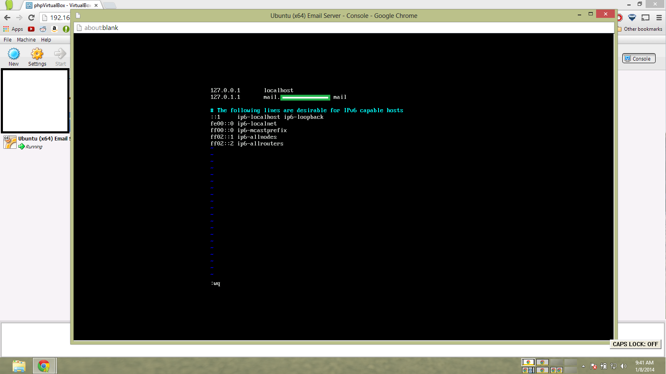
Task: Click the ip6-localnet line in console
Action: [x=243, y=123]
